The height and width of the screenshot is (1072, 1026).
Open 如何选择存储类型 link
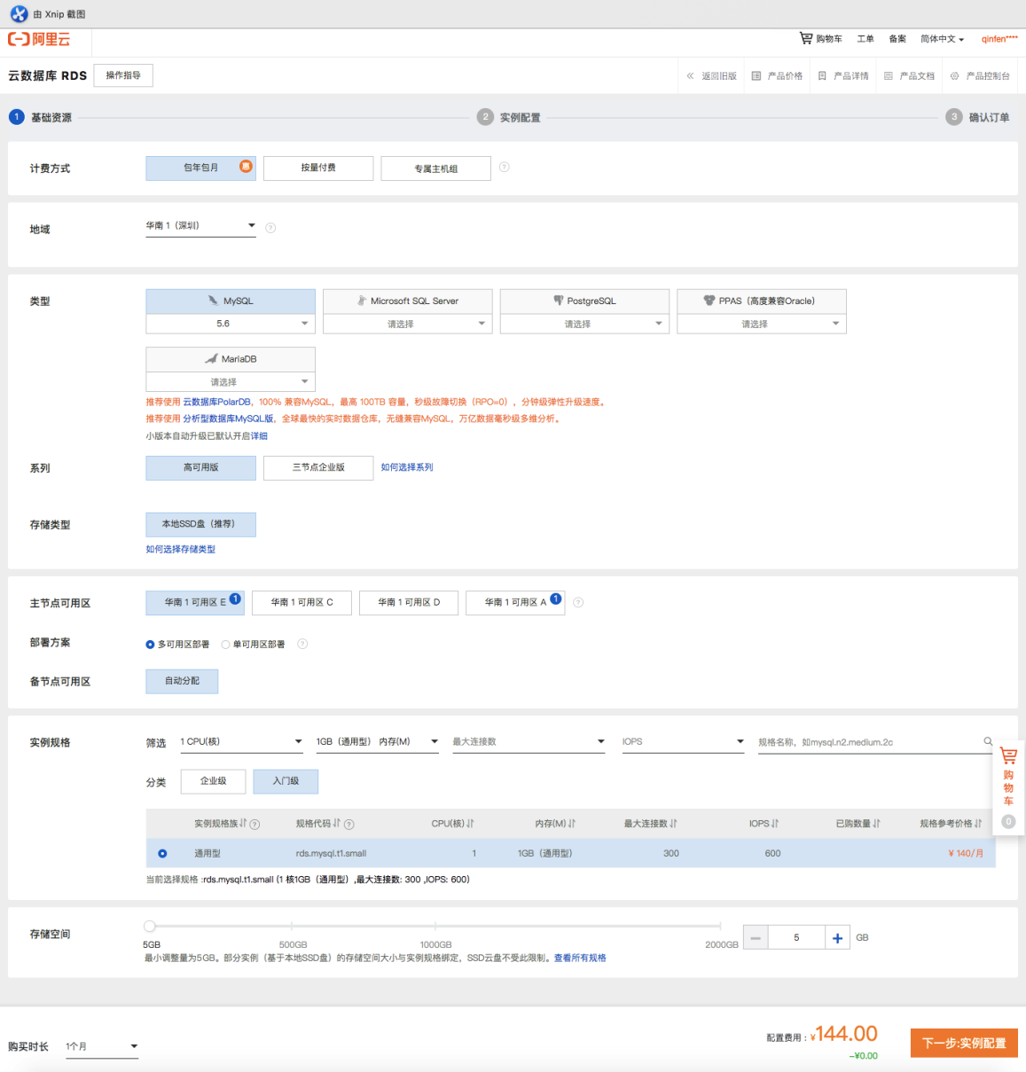tap(181, 550)
